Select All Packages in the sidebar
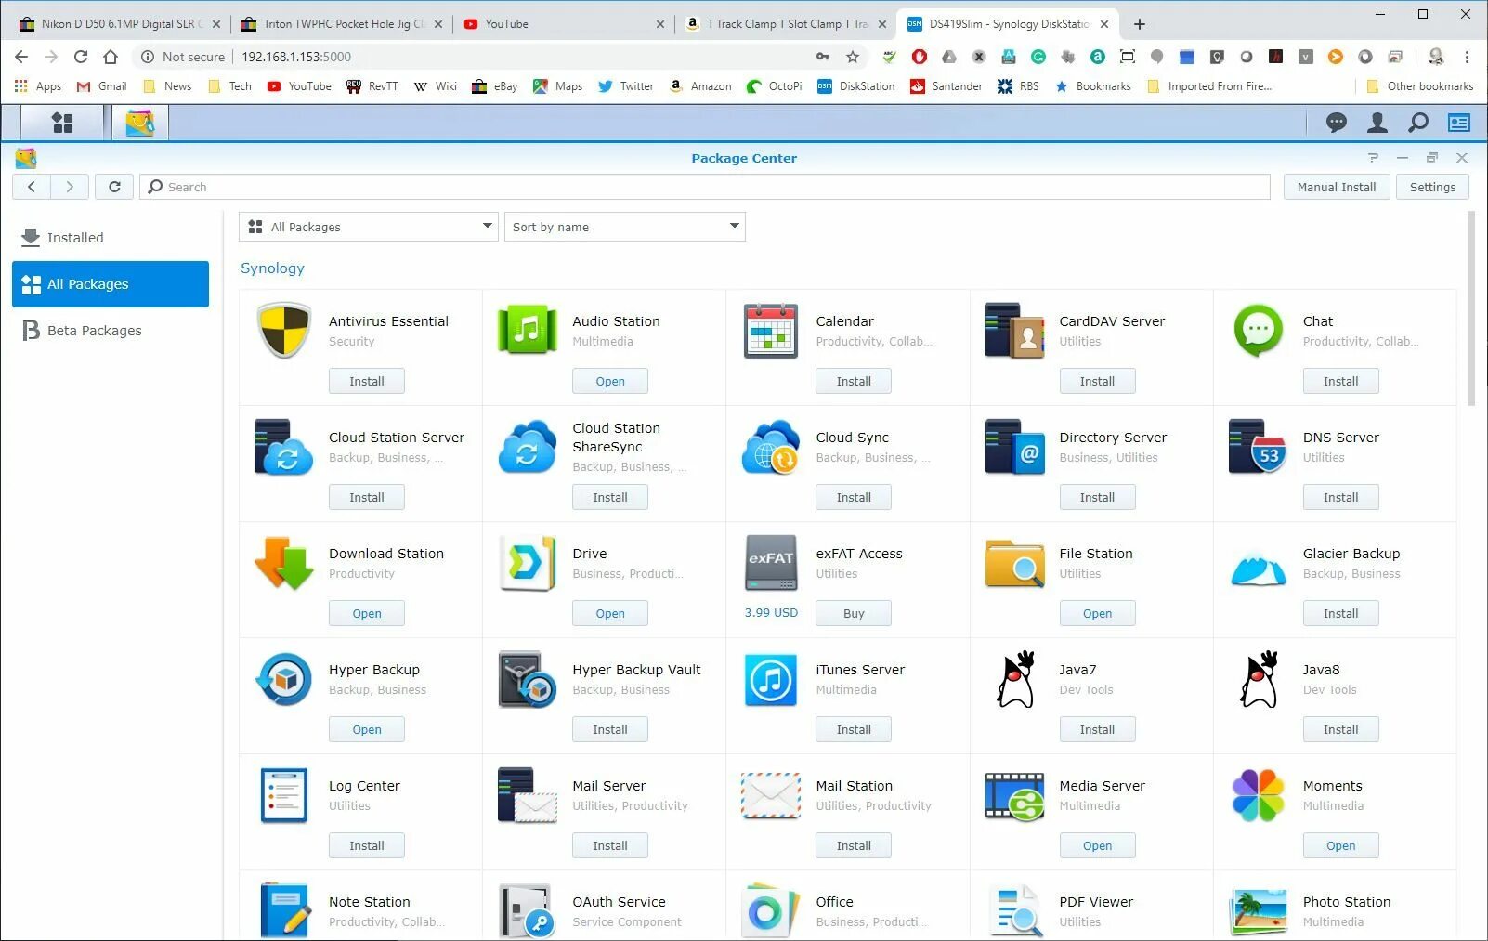This screenshot has width=1488, height=941. point(111,284)
